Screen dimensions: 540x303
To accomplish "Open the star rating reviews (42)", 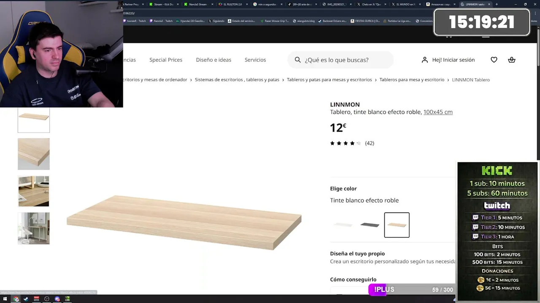I will coord(352,143).
